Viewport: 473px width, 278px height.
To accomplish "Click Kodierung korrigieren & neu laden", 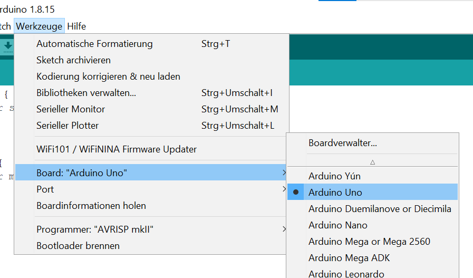I will click(151, 76).
